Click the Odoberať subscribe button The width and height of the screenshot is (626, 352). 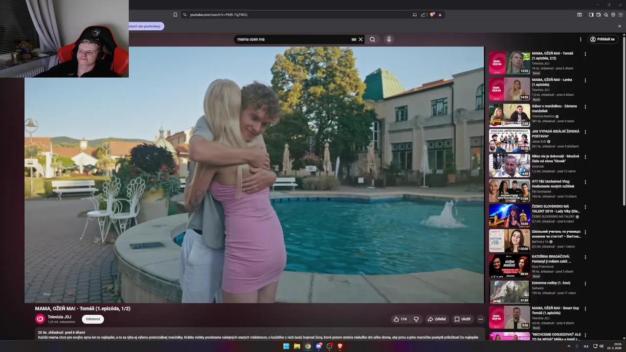click(93, 319)
